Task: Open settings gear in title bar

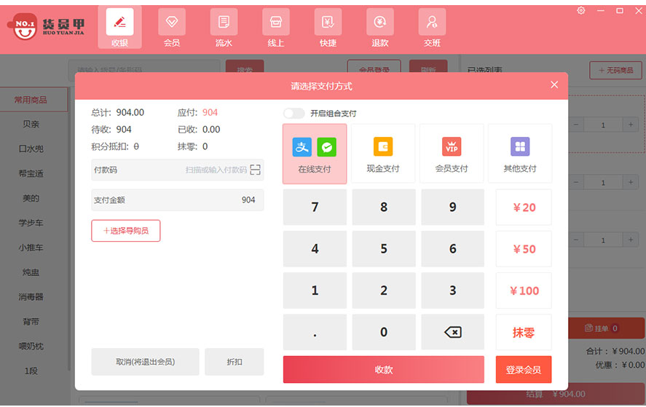Action: coord(580,10)
